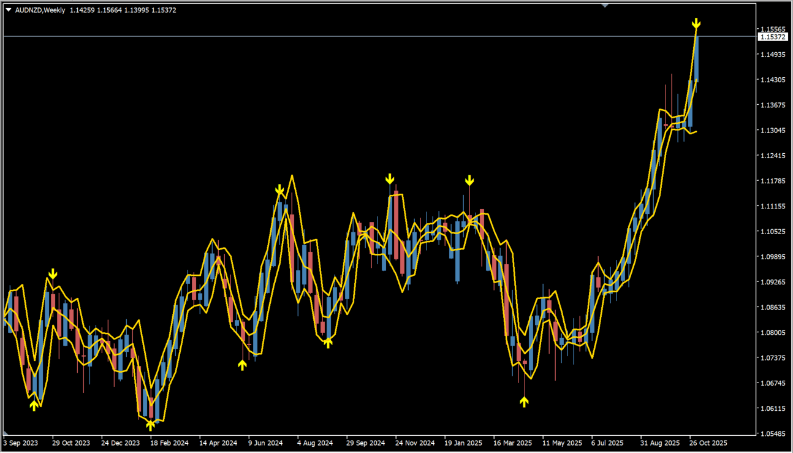Select the up arrow signal below March 2025 low
Viewport: 793px width, 453px height.
pyautogui.click(x=524, y=402)
